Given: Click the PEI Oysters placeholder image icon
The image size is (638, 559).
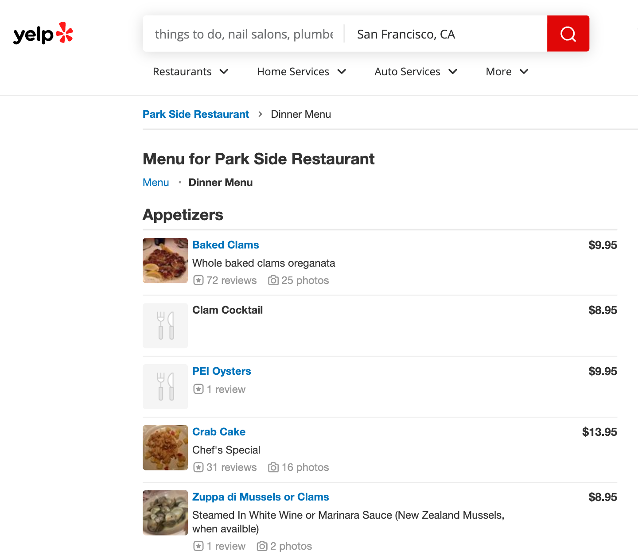Looking at the screenshot, I should point(165,387).
